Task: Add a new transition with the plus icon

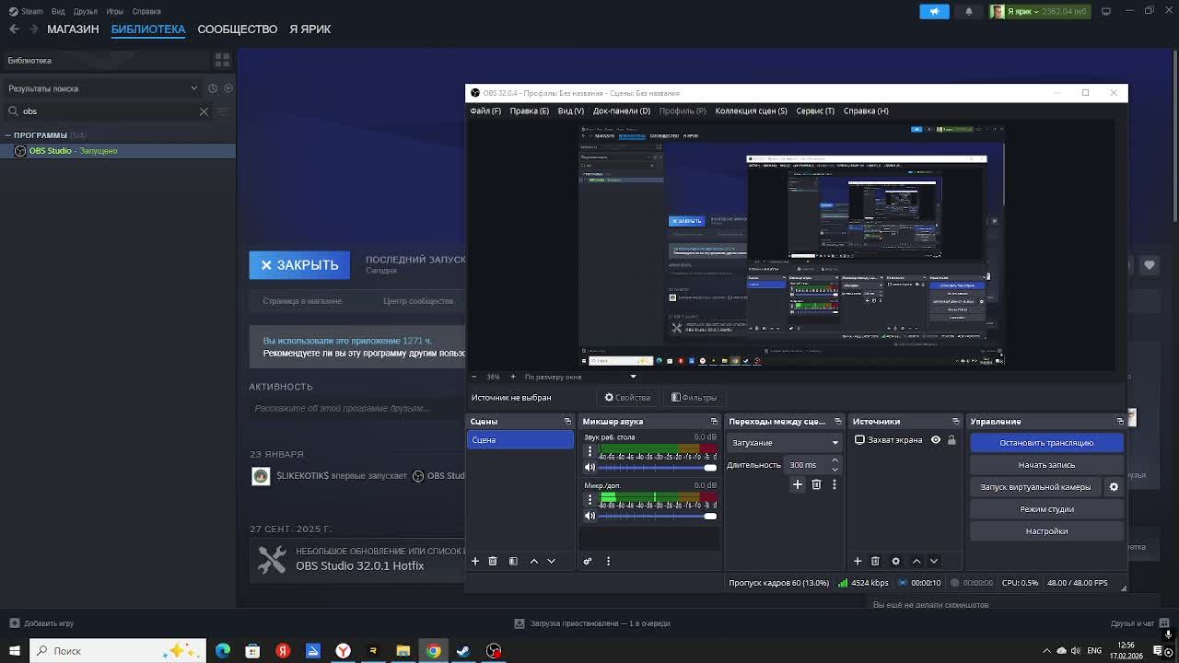Action: click(x=798, y=484)
